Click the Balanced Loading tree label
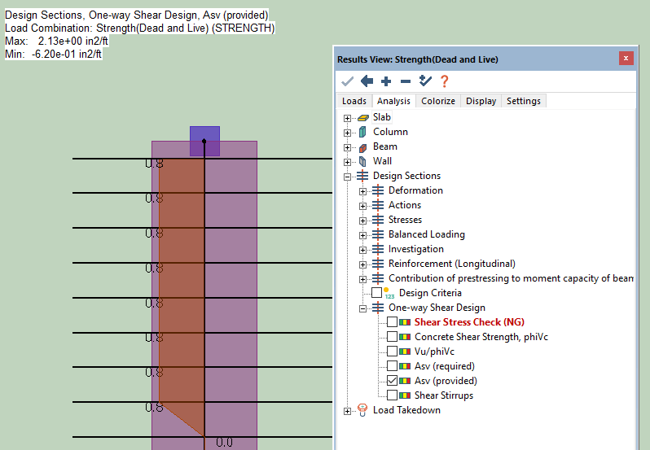 point(426,234)
